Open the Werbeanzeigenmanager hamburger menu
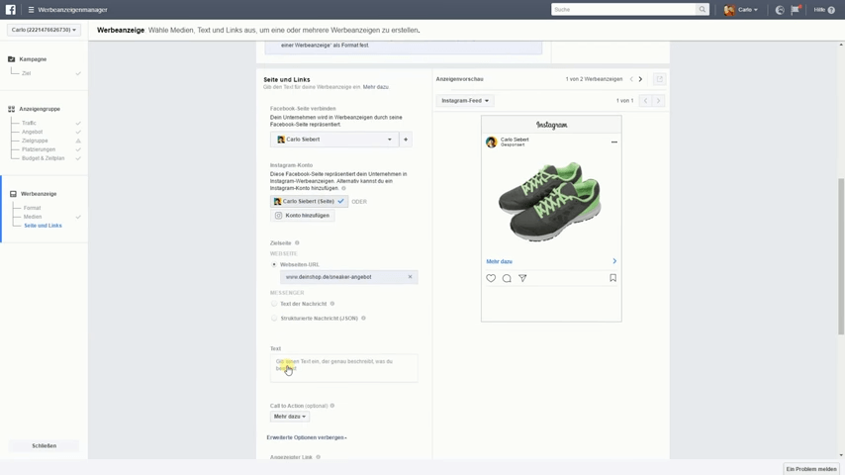 (x=31, y=10)
